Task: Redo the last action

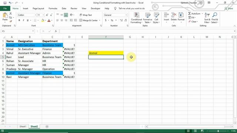Action: 16,3
